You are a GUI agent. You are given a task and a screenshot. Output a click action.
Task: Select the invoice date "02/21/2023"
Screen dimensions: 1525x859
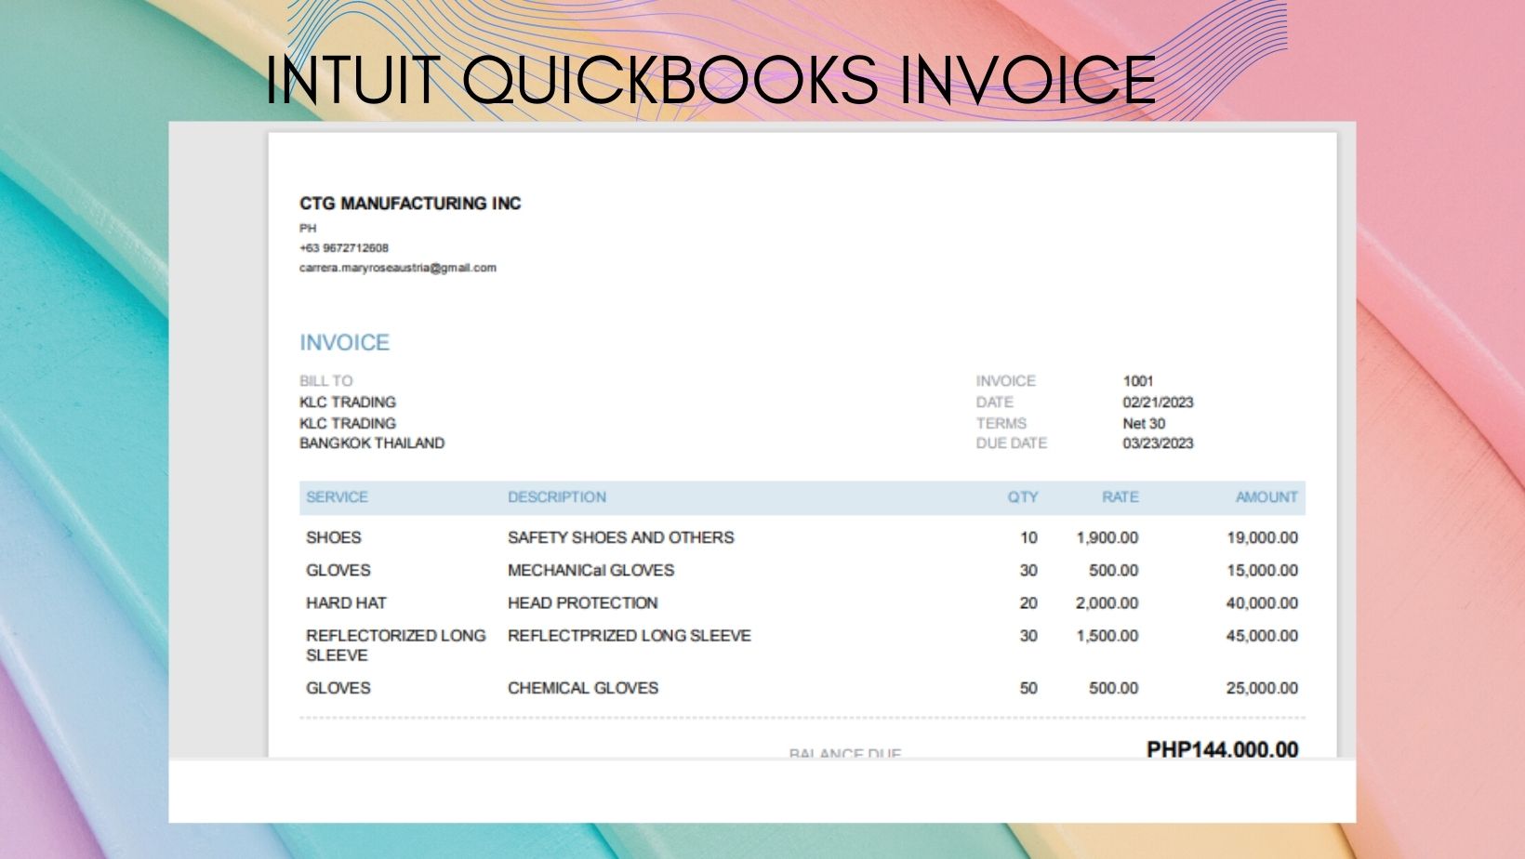click(1158, 403)
